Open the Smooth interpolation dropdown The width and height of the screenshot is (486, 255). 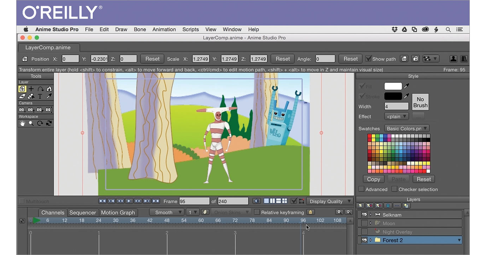167,212
